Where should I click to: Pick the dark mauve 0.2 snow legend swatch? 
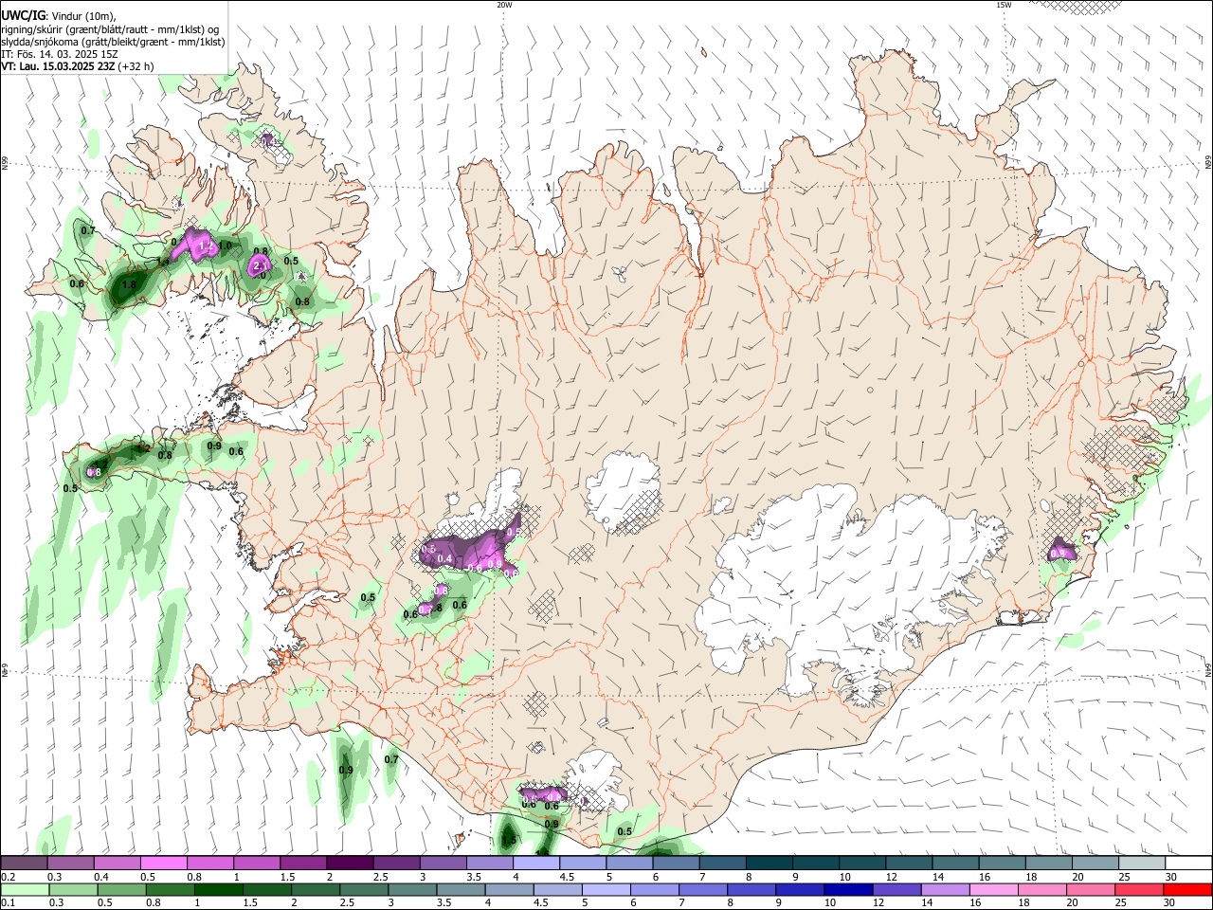(x=24, y=864)
